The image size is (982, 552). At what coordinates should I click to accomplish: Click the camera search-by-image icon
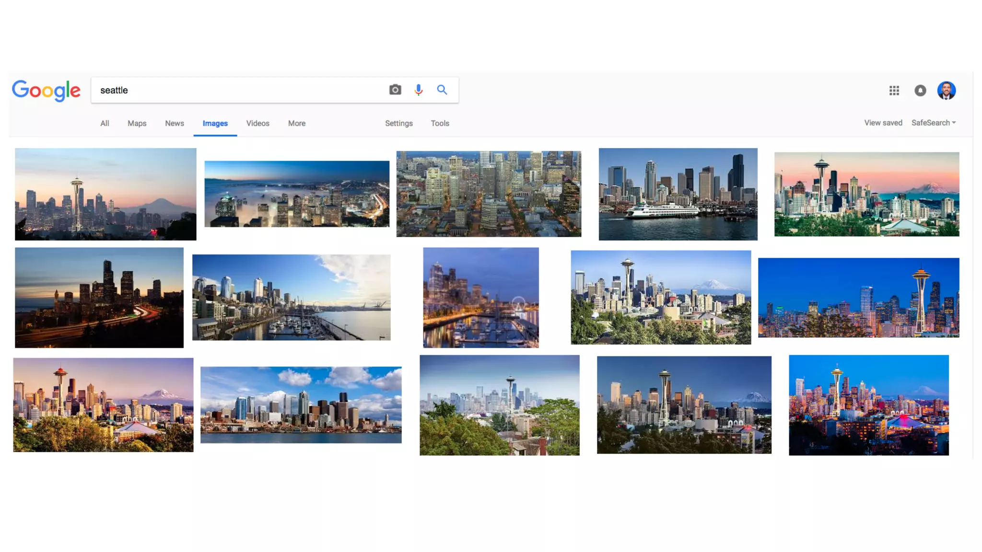395,90
